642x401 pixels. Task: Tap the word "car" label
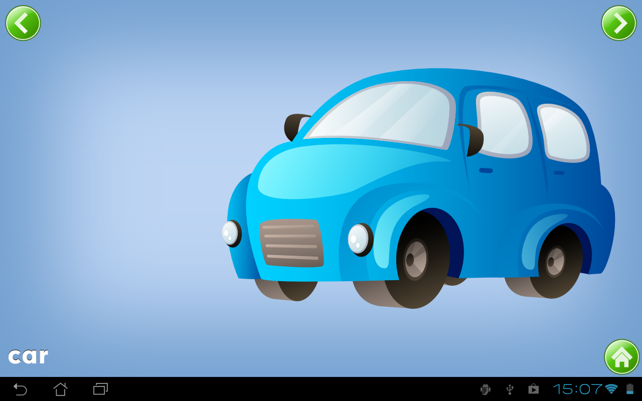[x=28, y=356]
